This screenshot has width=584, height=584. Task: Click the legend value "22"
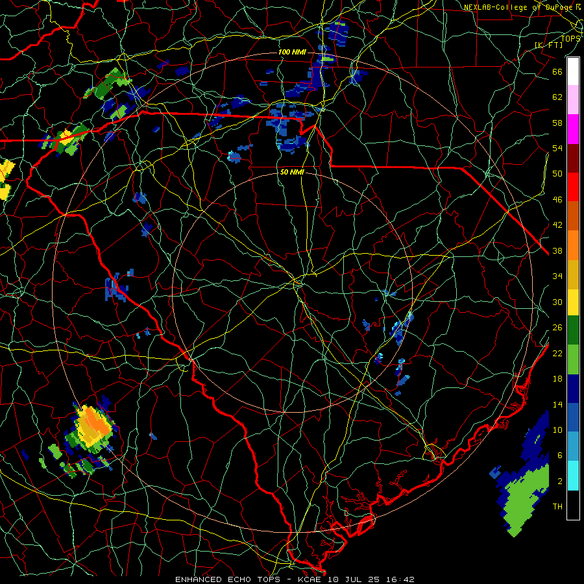557,353
